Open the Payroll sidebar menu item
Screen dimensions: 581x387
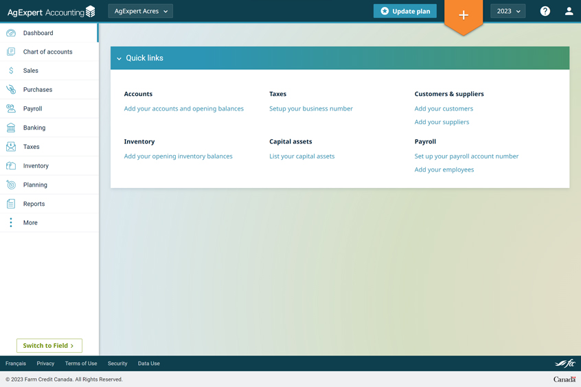pos(49,108)
